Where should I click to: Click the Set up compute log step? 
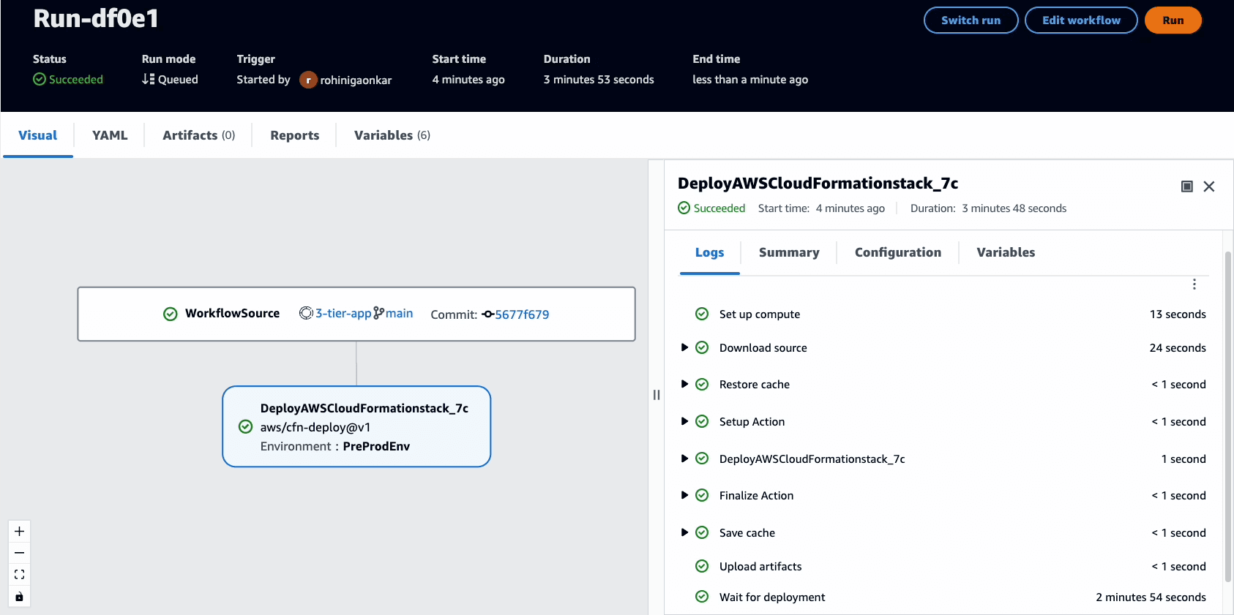(x=949, y=314)
